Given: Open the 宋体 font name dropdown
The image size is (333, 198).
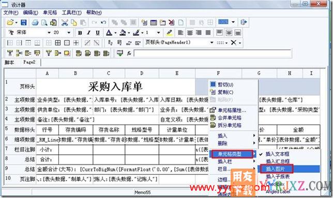Looking at the screenshot, I should click(x=49, y=32).
